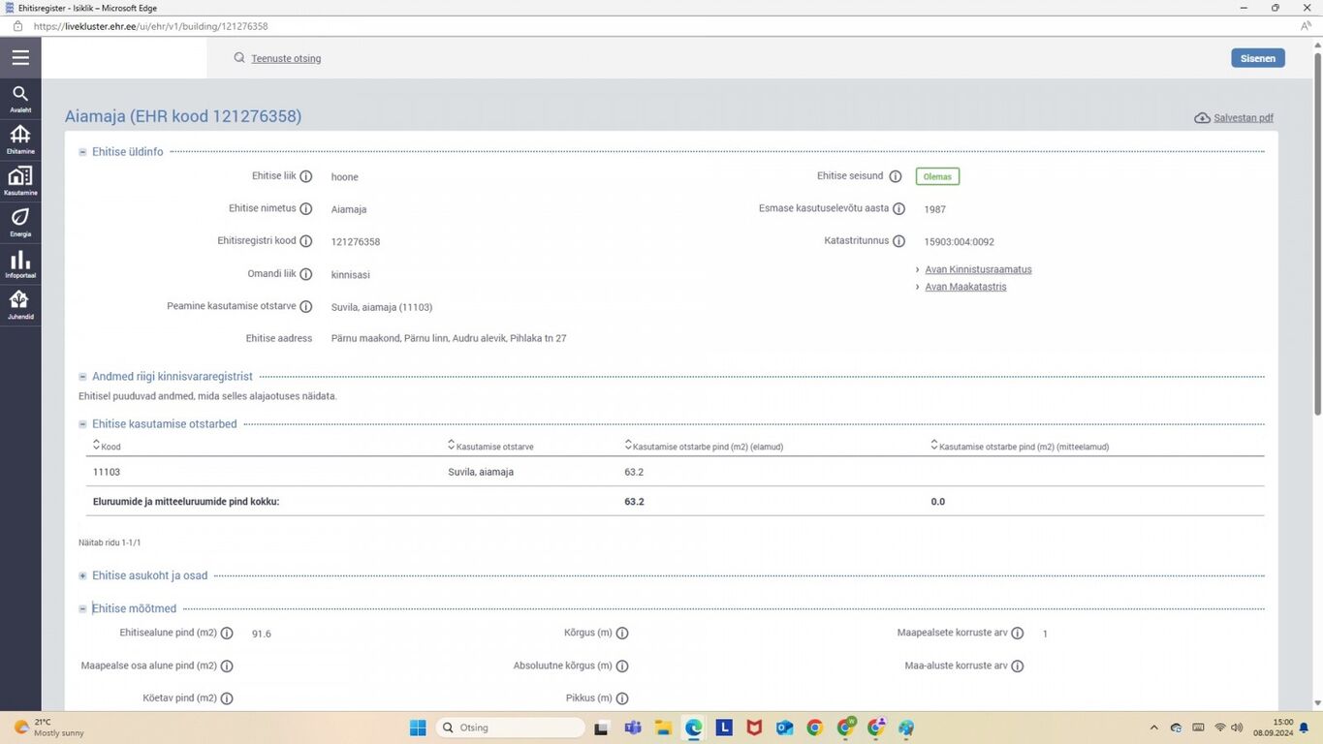Open Salvestan pdf link

click(x=1244, y=118)
